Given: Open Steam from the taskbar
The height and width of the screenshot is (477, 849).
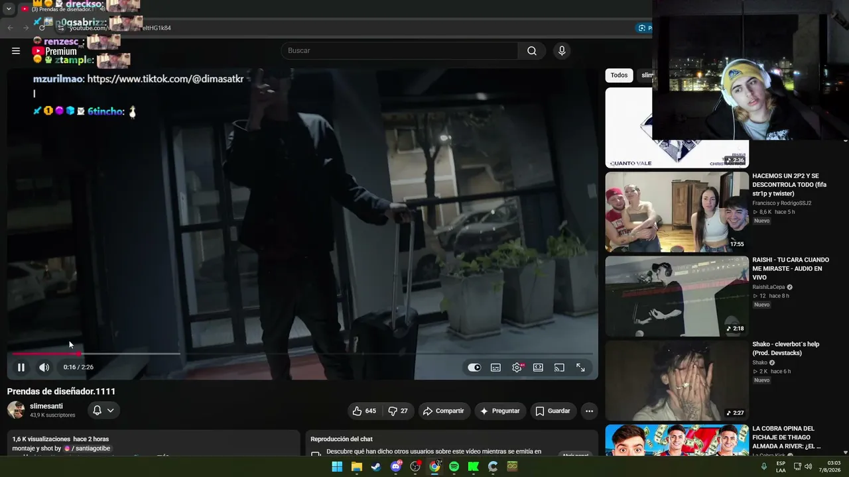Looking at the screenshot, I should 376,466.
